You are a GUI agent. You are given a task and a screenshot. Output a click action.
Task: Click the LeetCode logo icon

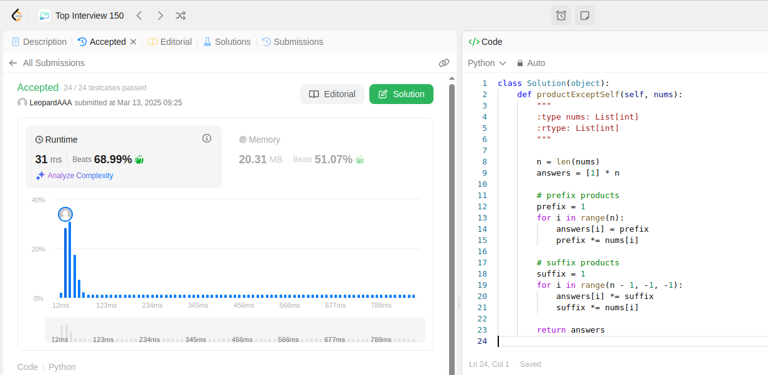click(17, 16)
